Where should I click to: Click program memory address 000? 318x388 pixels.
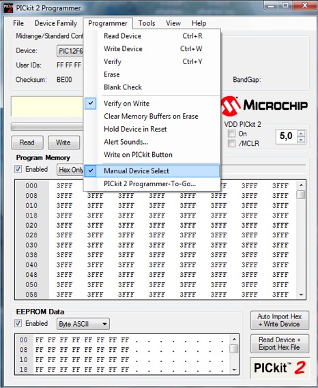(x=31, y=186)
